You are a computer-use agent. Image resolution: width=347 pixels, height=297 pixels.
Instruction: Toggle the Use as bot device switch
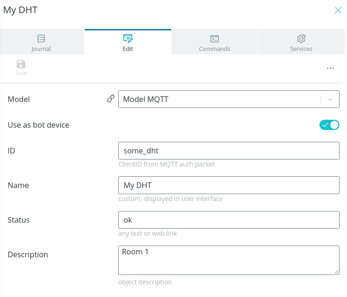pyautogui.click(x=329, y=125)
